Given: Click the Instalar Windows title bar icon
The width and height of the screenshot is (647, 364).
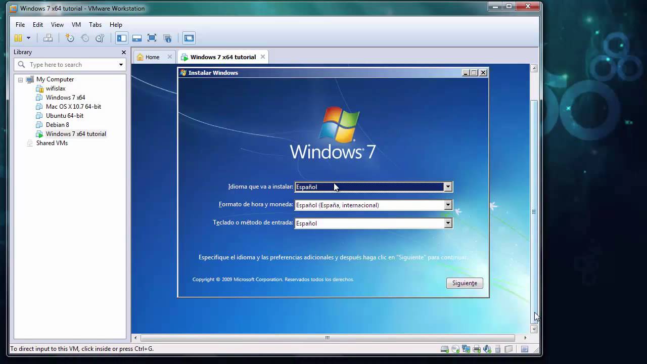Looking at the screenshot, I should (x=183, y=73).
